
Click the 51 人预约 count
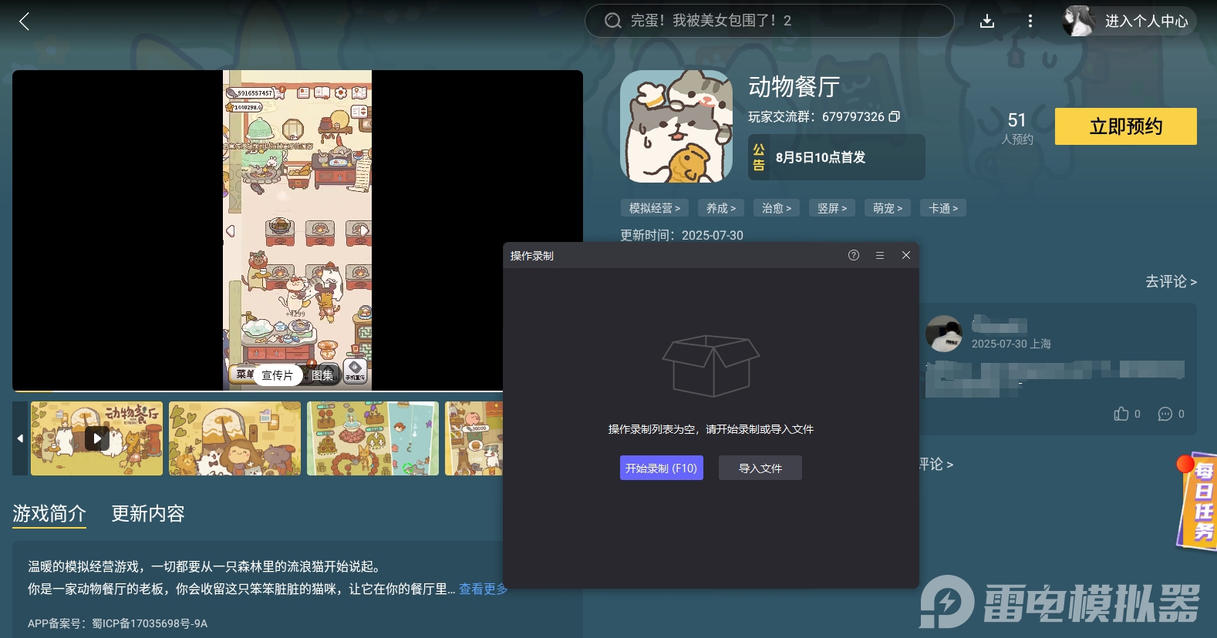(1017, 128)
